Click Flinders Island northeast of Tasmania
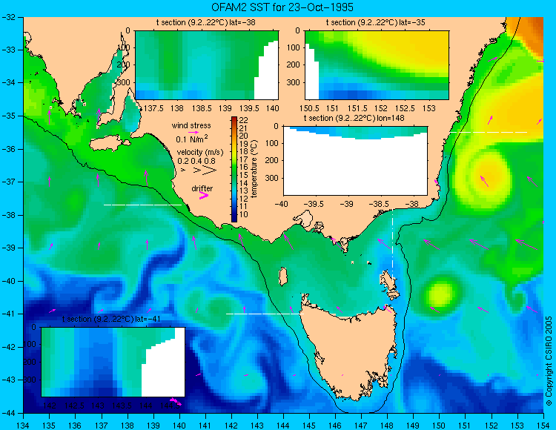Viewport: 556px width, 430px height. click(x=389, y=280)
